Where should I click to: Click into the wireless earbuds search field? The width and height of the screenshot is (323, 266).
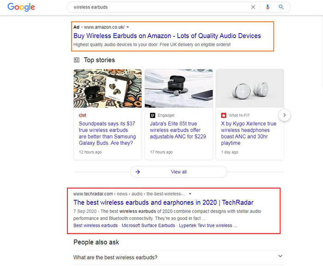pos(157,7)
